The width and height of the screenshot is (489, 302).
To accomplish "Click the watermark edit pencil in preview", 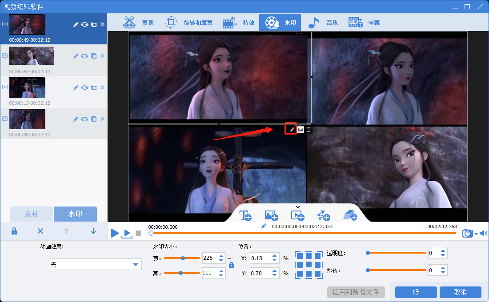I will 292,130.
